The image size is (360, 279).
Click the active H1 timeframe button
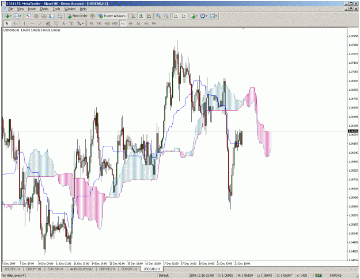pyautogui.click(x=123, y=24)
